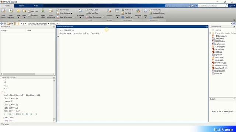
Task: Select CTFSEXP.m in Current Folder
Action: [x=219, y=38]
